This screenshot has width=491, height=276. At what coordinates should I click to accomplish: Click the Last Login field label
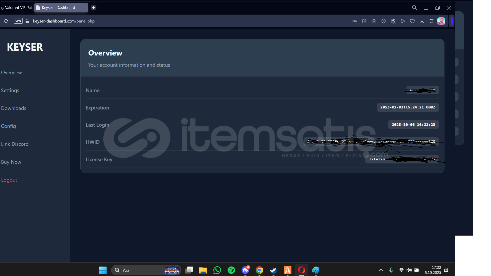(97, 125)
